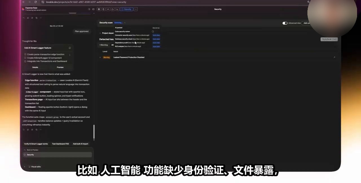Click undo icon under AI Smart Logger reply
The image size is (361, 183).
click(x=24, y=130)
